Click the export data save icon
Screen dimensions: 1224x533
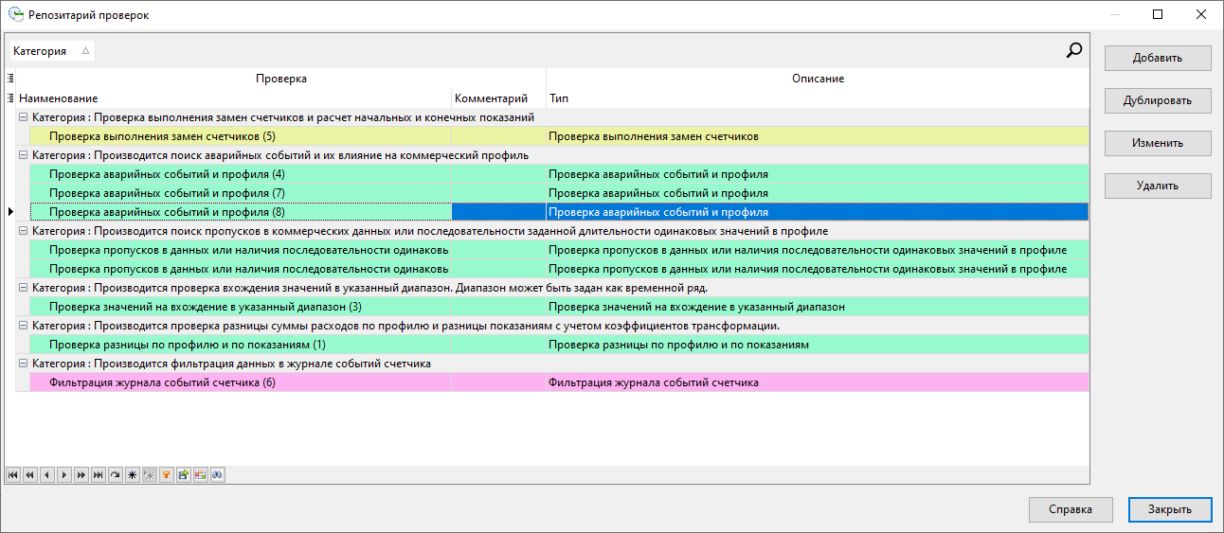[x=183, y=475]
